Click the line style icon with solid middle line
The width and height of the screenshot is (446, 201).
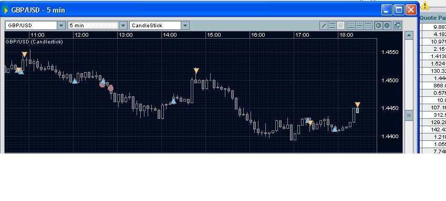pyautogui.click(x=359, y=26)
